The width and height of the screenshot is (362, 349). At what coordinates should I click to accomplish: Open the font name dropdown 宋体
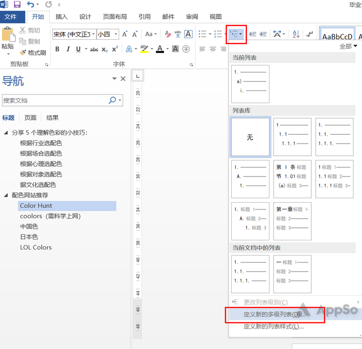94,34
